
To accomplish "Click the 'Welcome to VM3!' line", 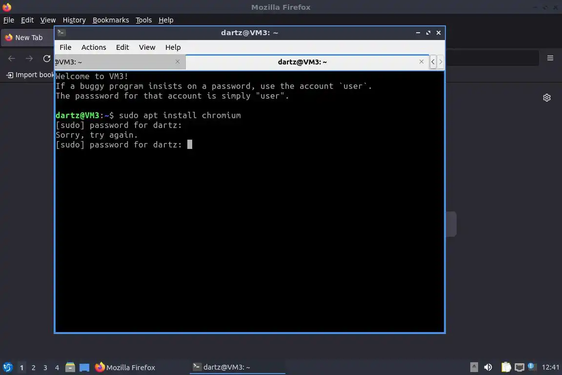I will coord(92,76).
